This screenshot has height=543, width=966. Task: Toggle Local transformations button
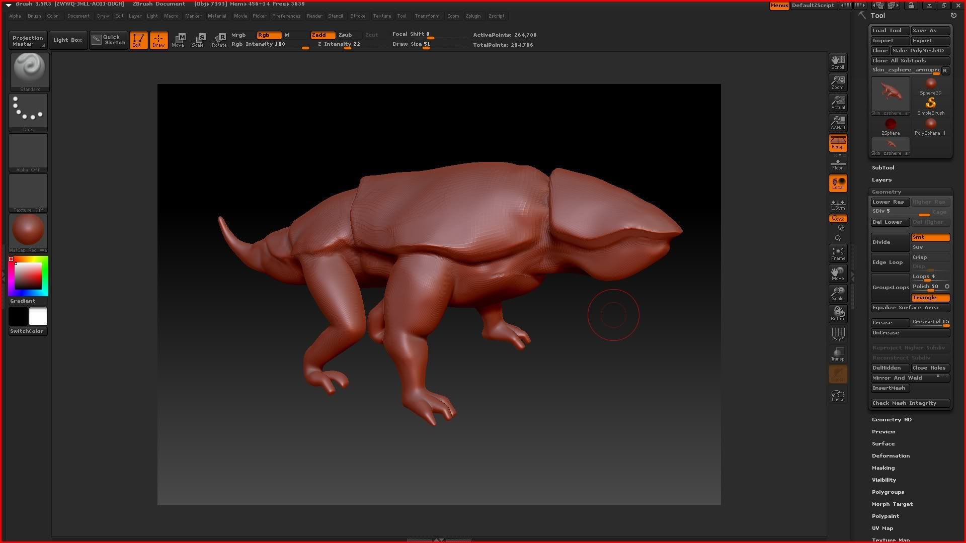[x=838, y=183]
